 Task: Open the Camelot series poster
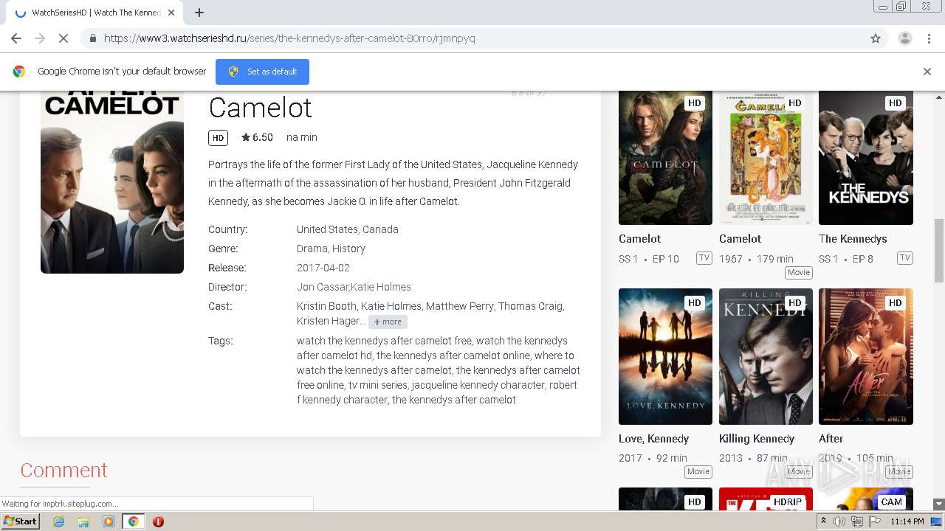pyautogui.click(x=665, y=158)
